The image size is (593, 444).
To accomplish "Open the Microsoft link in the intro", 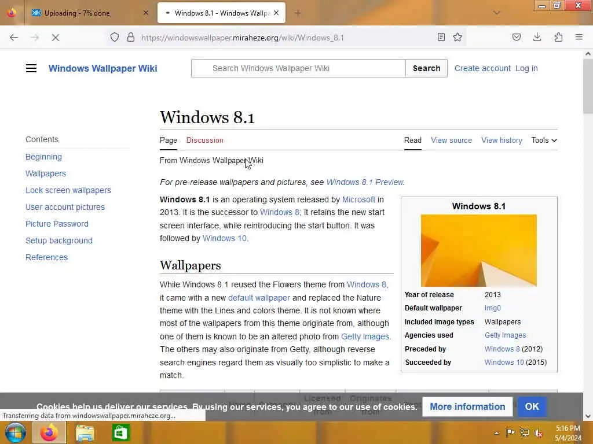I will 358,199.
